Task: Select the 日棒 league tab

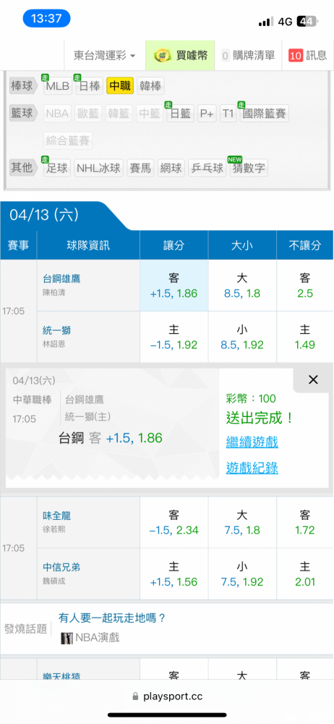Action: (x=90, y=86)
